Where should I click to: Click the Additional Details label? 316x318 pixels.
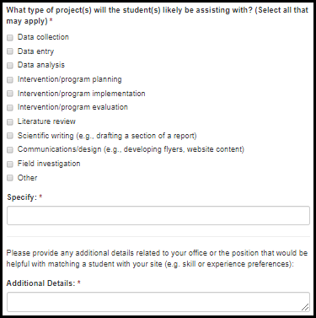point(41,283)
